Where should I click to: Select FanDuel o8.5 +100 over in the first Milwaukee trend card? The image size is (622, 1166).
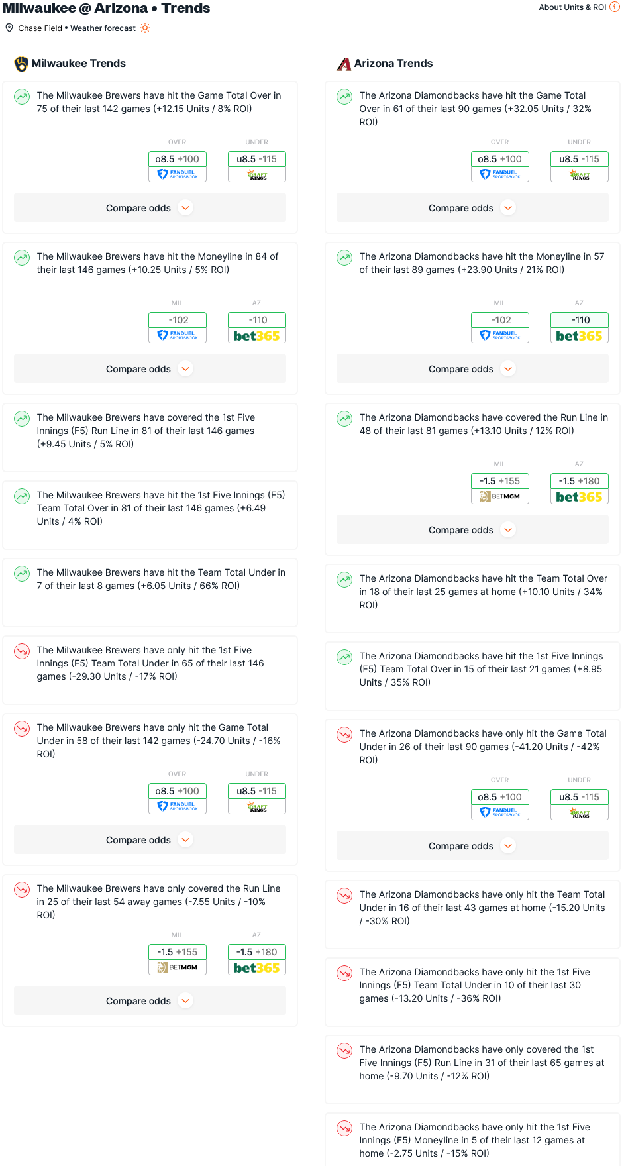pyautogui.click(x=178, y=166)
